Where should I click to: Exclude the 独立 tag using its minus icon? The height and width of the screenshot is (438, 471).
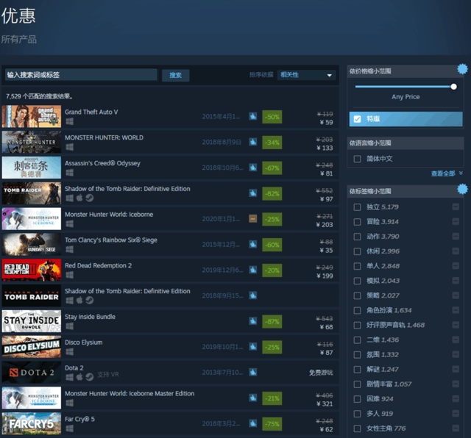[456, 207]
